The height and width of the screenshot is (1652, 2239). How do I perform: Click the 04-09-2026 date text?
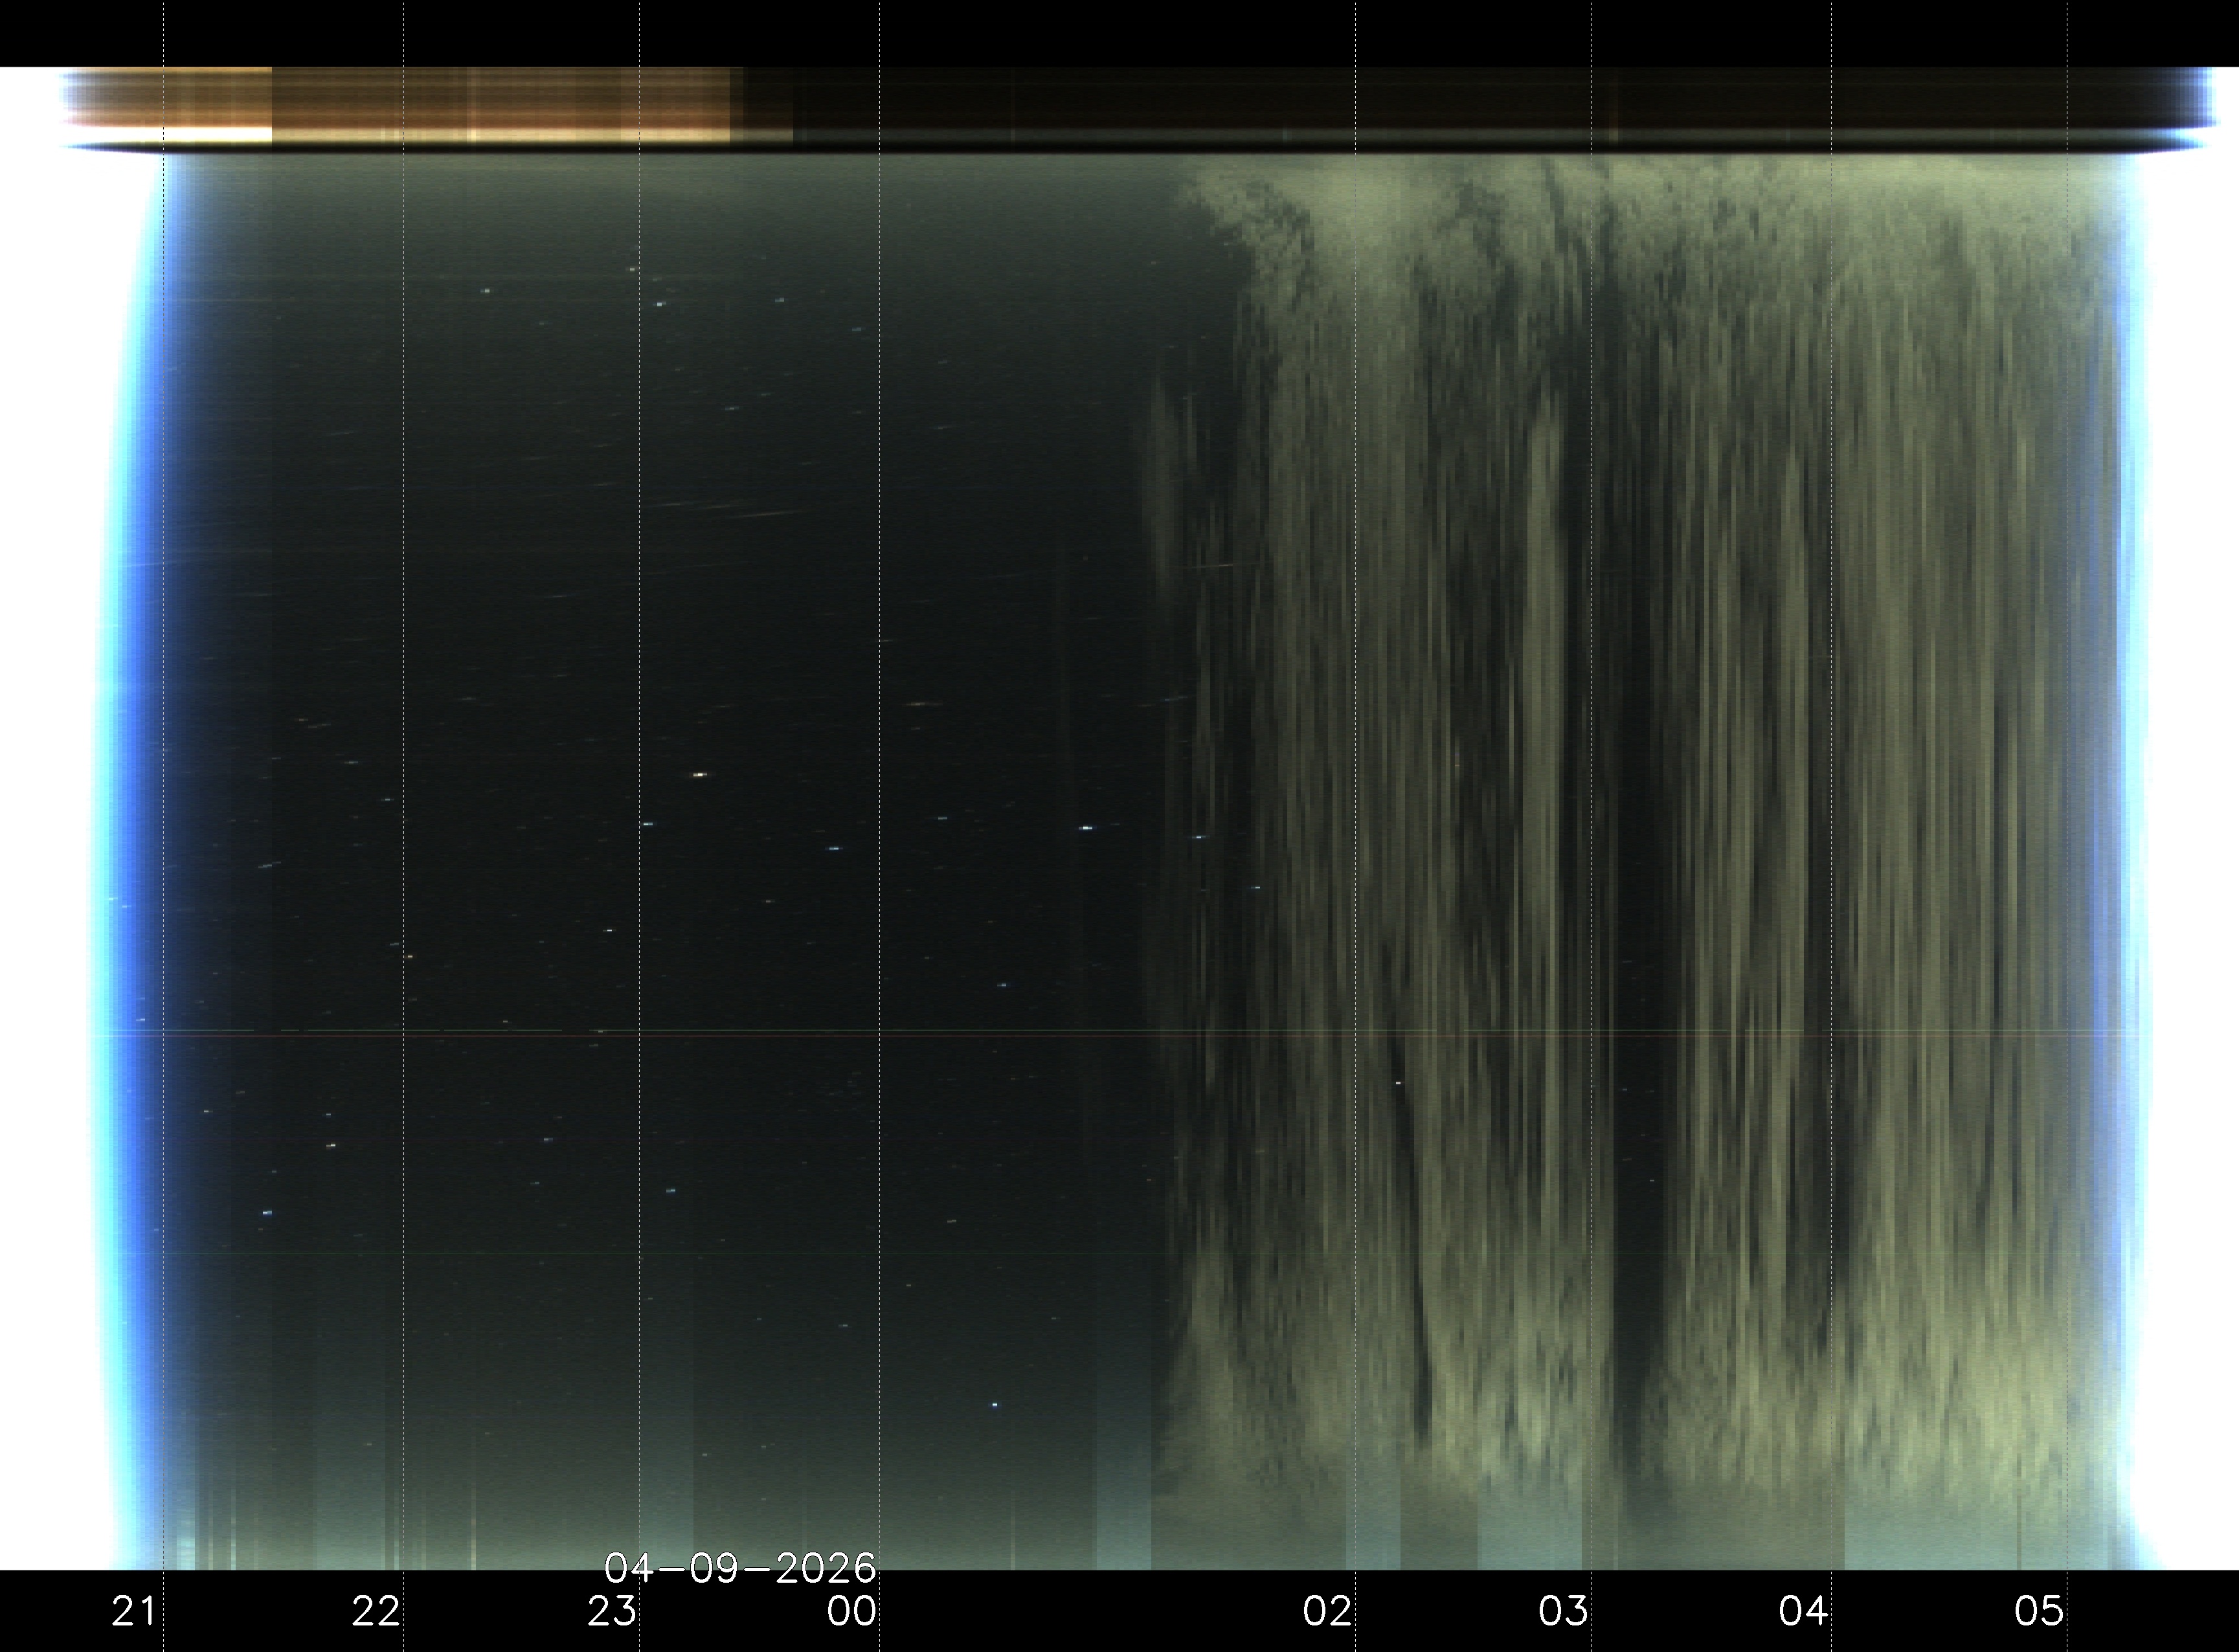(740, 1568)
